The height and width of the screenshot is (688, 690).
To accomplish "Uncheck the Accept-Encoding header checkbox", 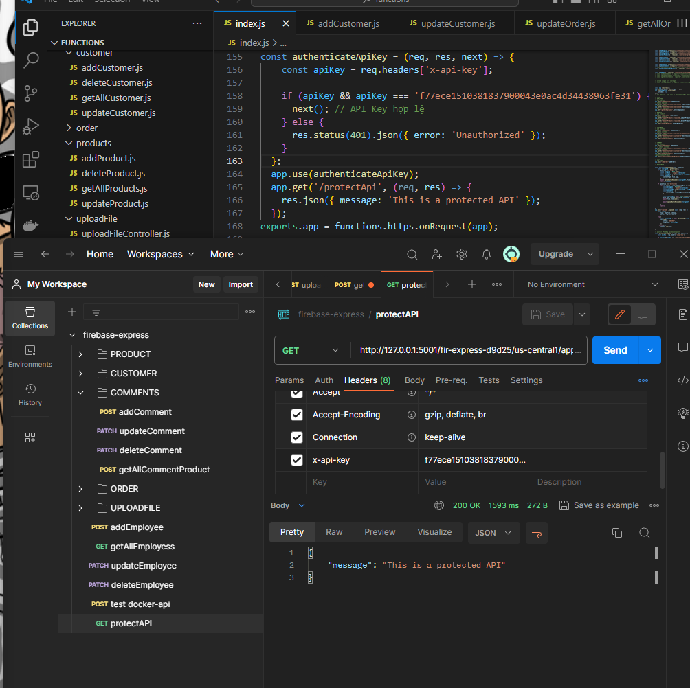I will point(297,415).
